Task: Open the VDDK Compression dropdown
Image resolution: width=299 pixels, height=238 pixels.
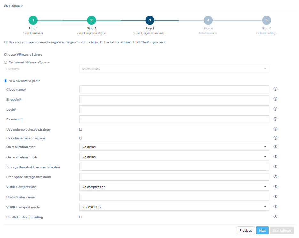Action: click(174, 187)
